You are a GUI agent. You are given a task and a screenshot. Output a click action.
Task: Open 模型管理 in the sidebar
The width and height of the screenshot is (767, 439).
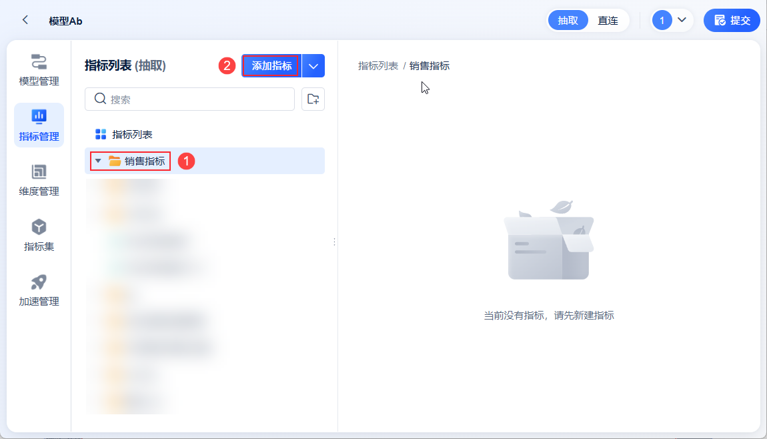(x=39, y=70)
